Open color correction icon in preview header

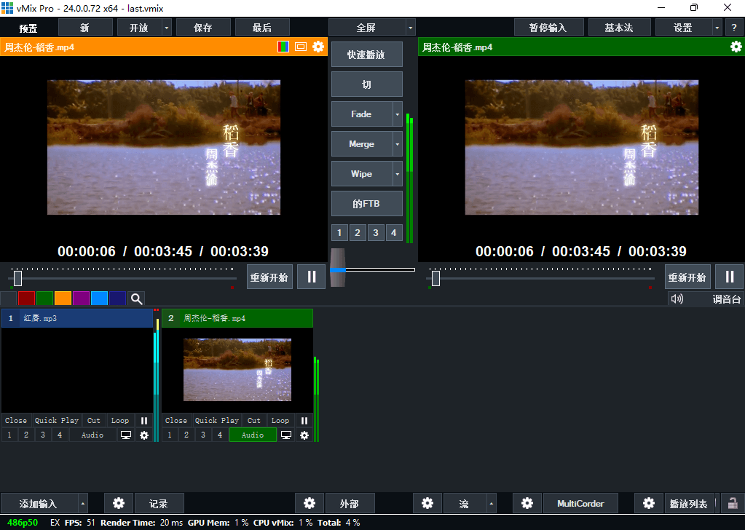point(283,47)
